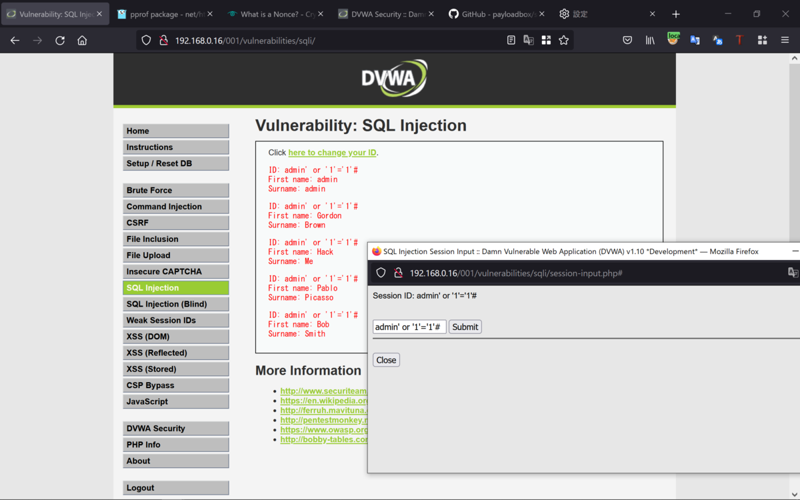Open the browser home page

(82, 40)
